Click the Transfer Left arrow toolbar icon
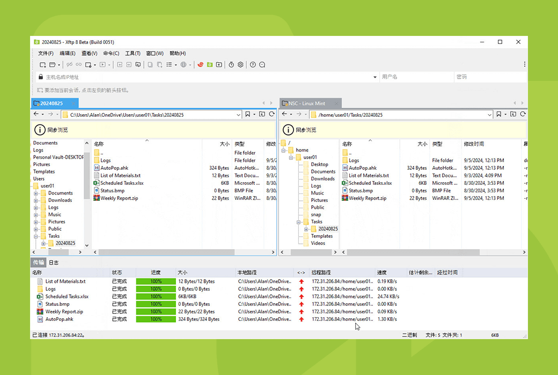This screenshot has height=375, width=558. tap(120, 65)
